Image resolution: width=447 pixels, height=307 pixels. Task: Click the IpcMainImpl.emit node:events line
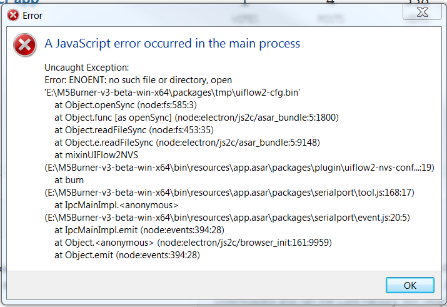(139, 230)
